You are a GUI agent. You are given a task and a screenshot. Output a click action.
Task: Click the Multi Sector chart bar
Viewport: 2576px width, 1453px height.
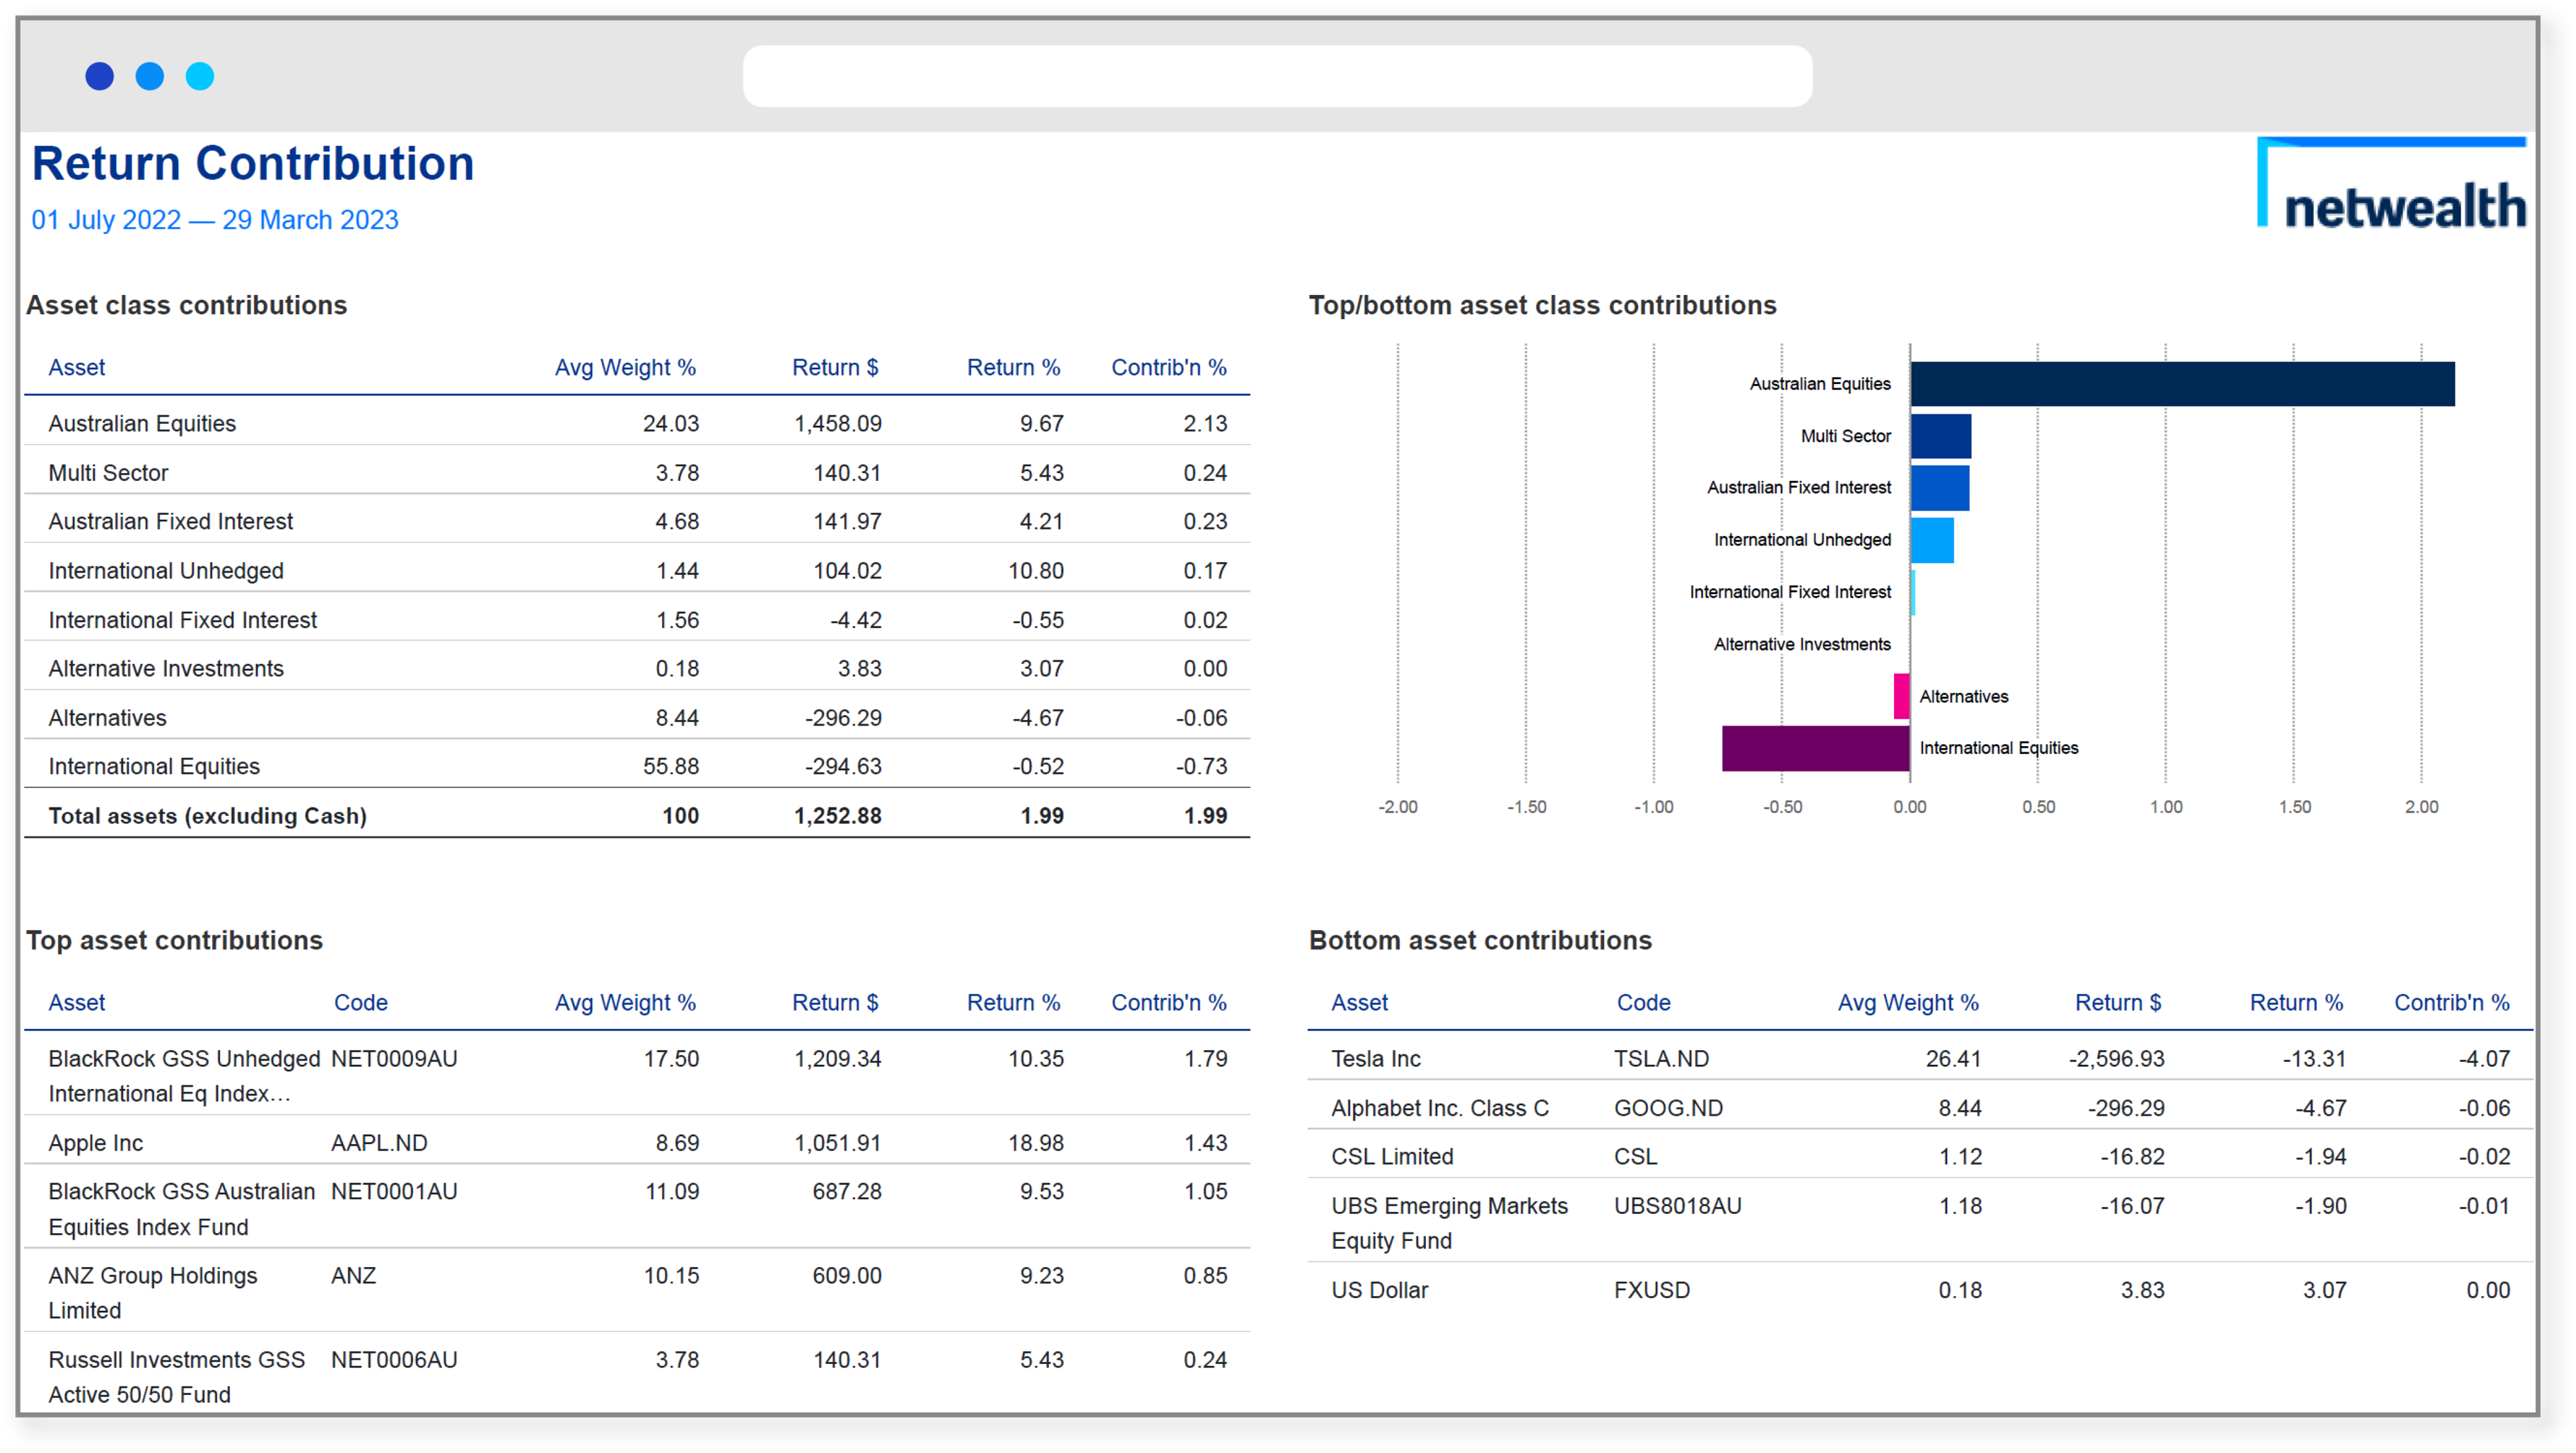click(x=1940, y=436)
